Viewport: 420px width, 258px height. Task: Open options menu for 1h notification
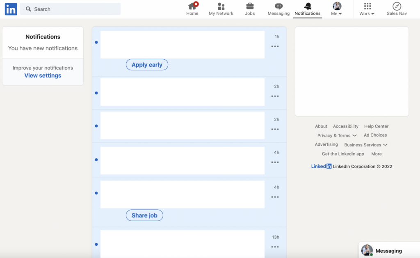[275, 46]
